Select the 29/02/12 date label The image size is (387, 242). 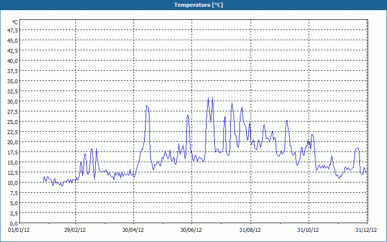point(75,230)
